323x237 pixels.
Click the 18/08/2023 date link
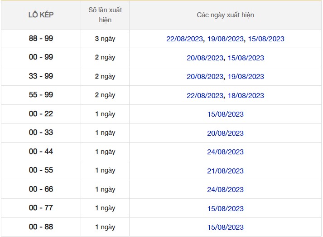[x=246, y=96]
